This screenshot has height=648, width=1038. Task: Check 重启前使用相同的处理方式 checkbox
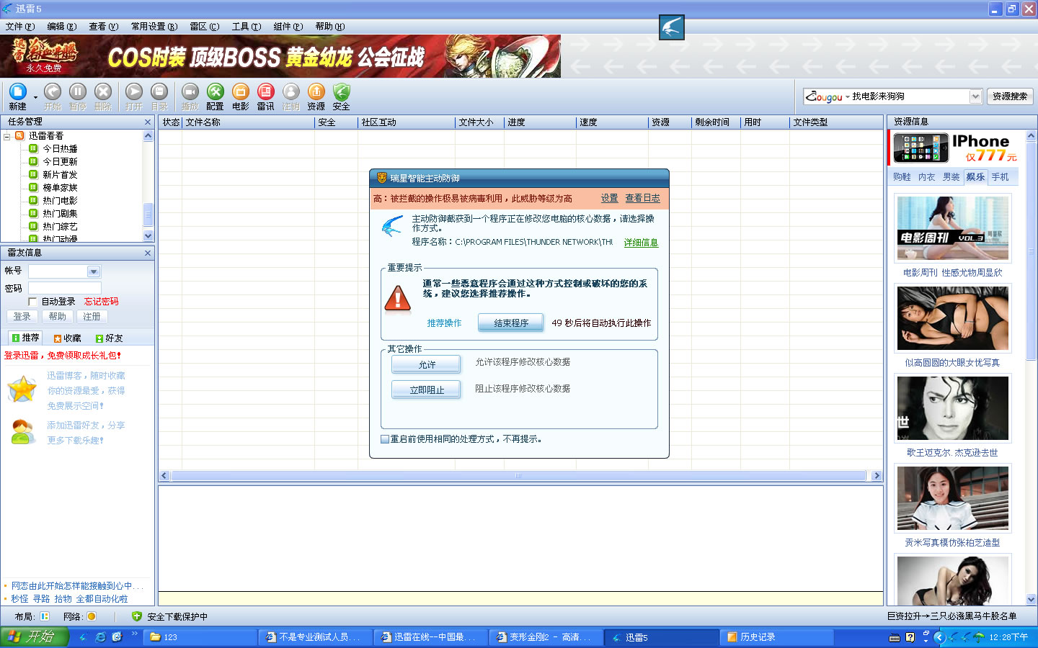[385, 439]
